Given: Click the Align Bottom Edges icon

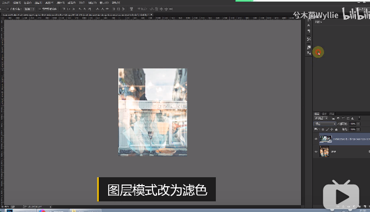Looking at the screenshot, I should tap(73, 9).
